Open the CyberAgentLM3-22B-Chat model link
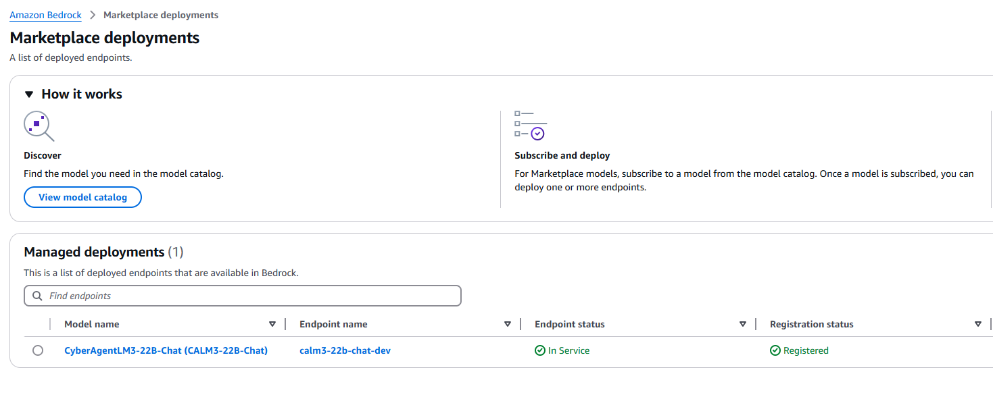 (x=166, y=350)
